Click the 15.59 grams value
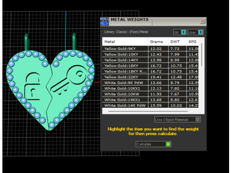The width and height of the screenshot is (231, 173). (156, 106)
